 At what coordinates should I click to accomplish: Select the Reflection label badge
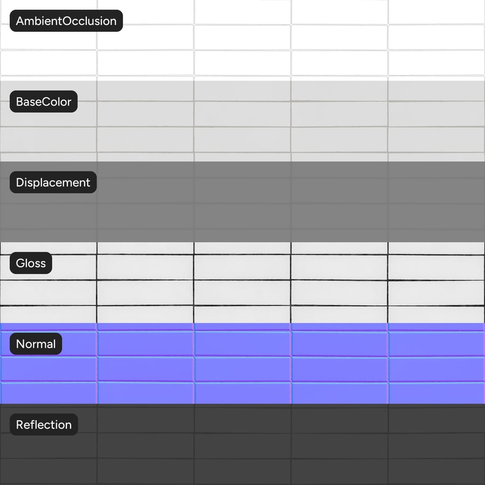point(44,425)
